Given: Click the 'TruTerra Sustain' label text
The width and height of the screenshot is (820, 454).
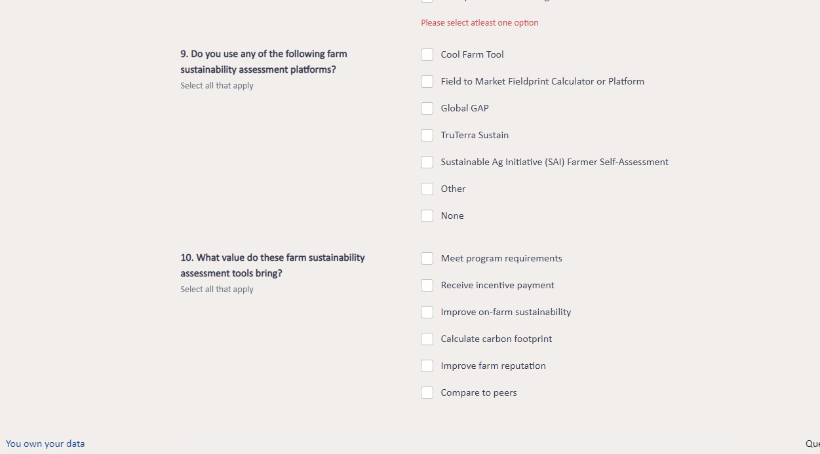Looking at the screenshot, I should 475,135.
